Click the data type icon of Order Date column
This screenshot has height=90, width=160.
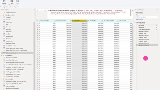[73, 21]
